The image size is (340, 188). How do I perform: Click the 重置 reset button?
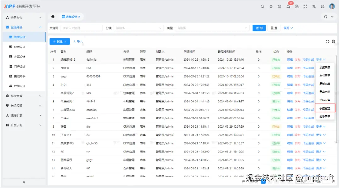coord(273,28)
